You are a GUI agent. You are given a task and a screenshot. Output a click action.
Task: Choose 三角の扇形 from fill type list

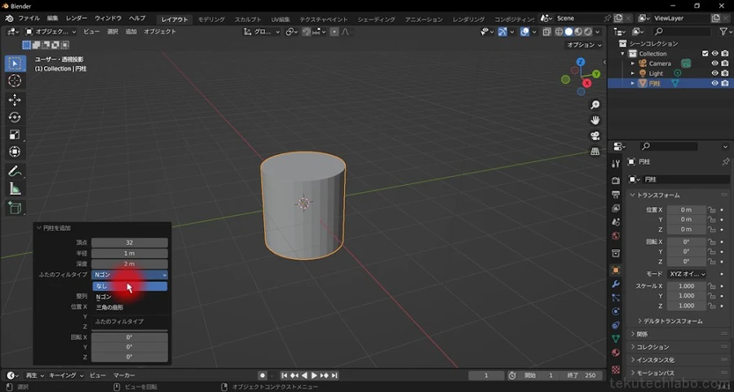pos(130,307)
